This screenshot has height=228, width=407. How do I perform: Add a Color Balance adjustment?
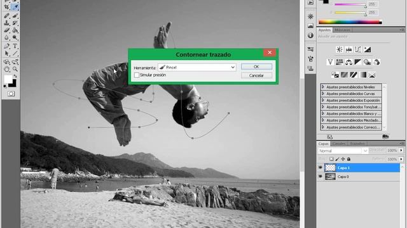click(348, 62)
